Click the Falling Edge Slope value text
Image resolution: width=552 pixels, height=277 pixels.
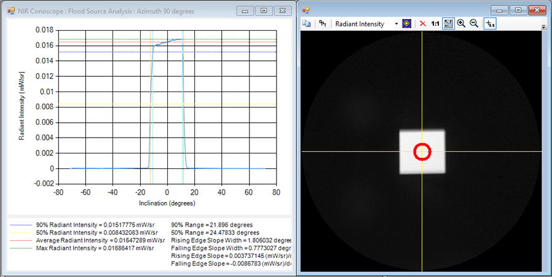tap(231, 263)
